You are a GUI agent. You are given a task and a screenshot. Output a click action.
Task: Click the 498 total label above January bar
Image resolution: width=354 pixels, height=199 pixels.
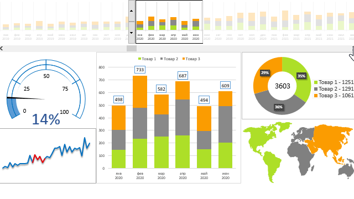[x=118, y=99]
